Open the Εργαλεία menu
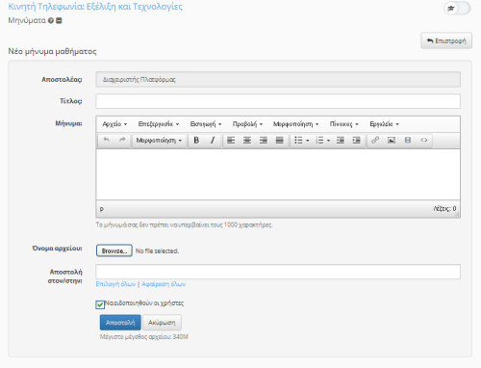 coord(384,124)
